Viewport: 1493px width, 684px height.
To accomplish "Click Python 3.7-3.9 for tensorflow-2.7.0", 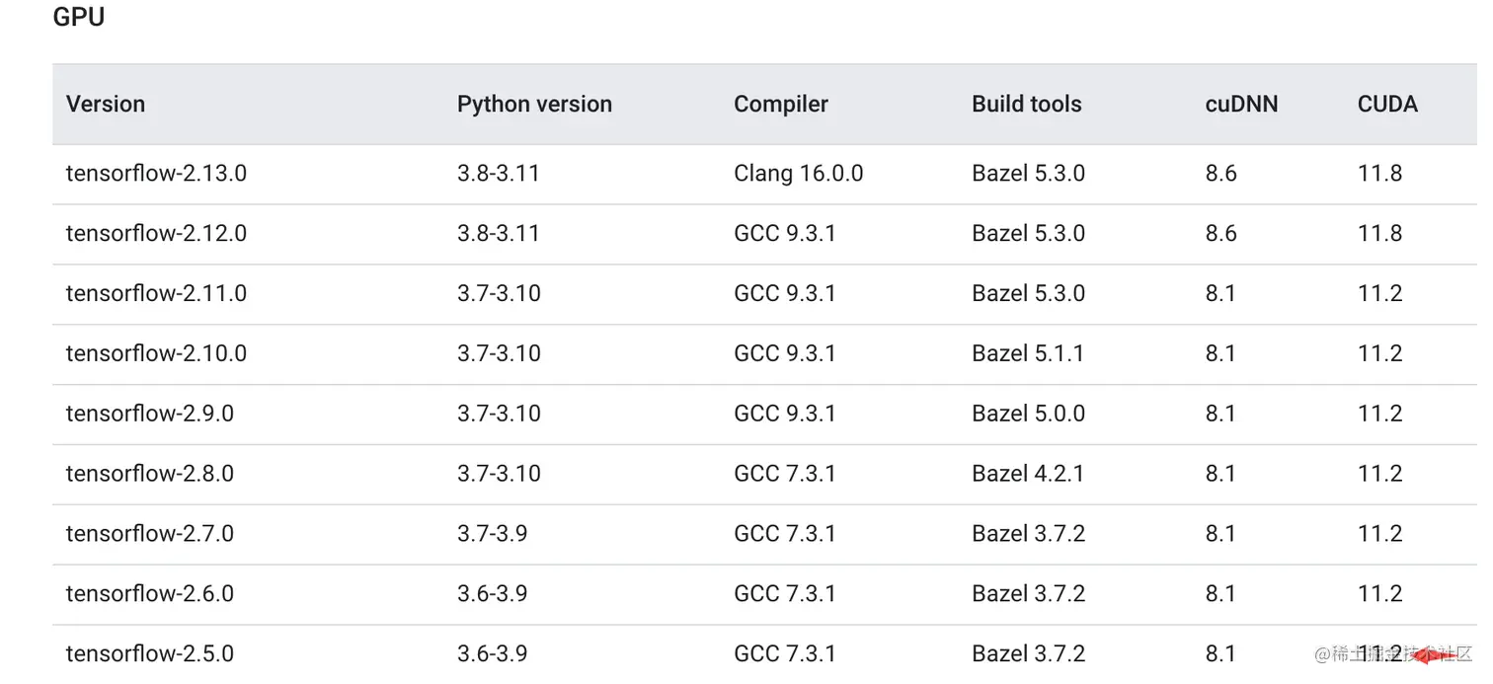I will pos(492,534).
